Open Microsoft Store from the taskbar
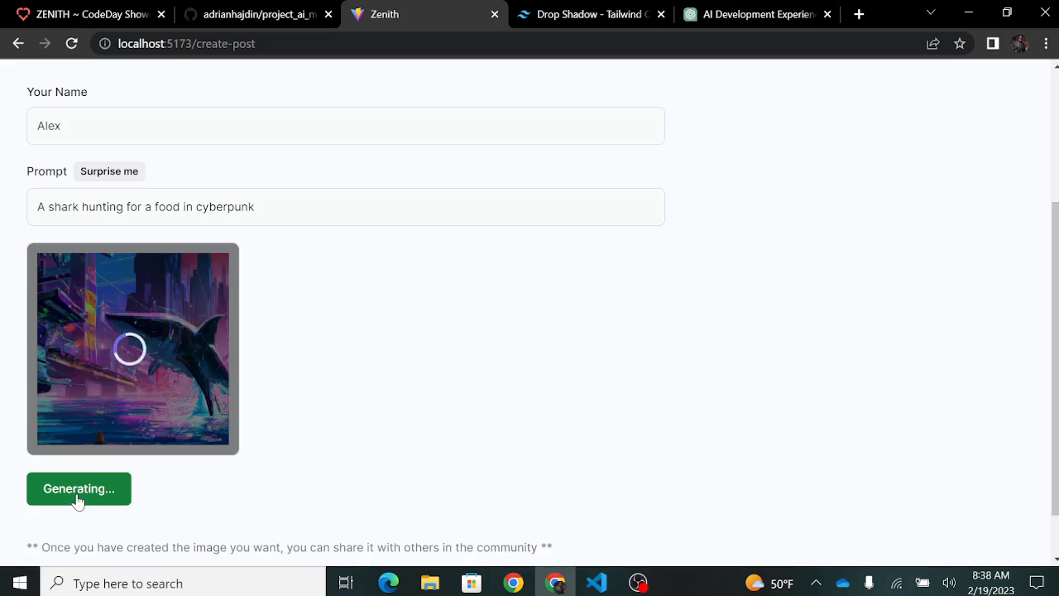This screenshot has height=596, width=1059. point(472,583)
